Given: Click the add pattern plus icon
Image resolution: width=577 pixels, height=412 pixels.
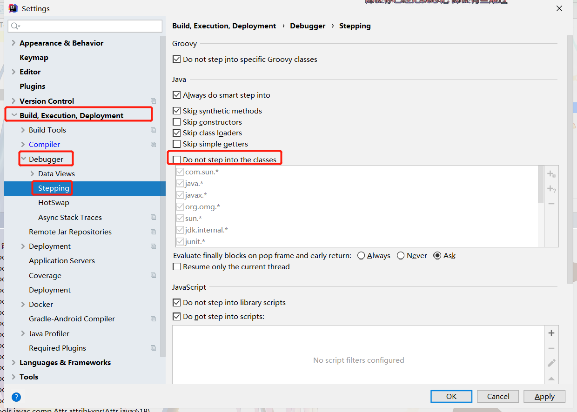Looking at the screenshot, I should [x=551, y=189].
